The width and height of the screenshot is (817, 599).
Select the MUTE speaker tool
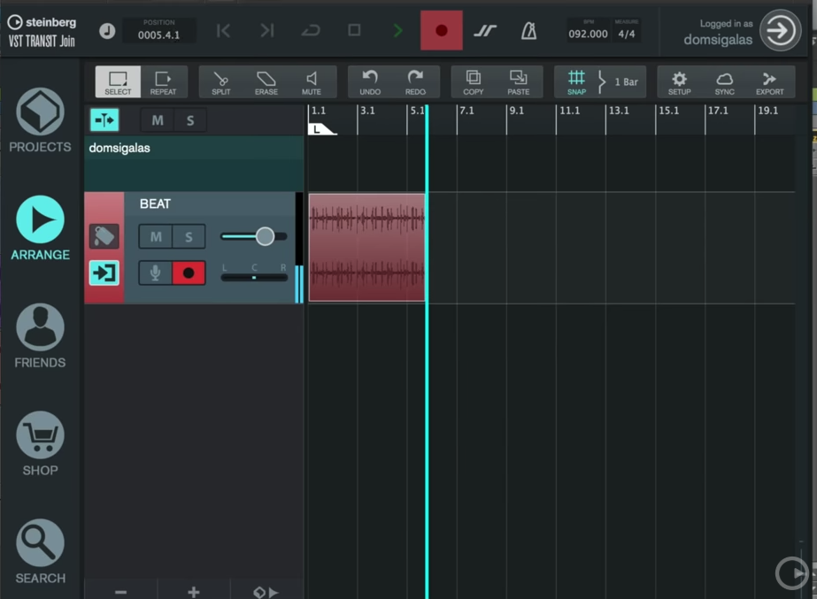coord(312,81)
